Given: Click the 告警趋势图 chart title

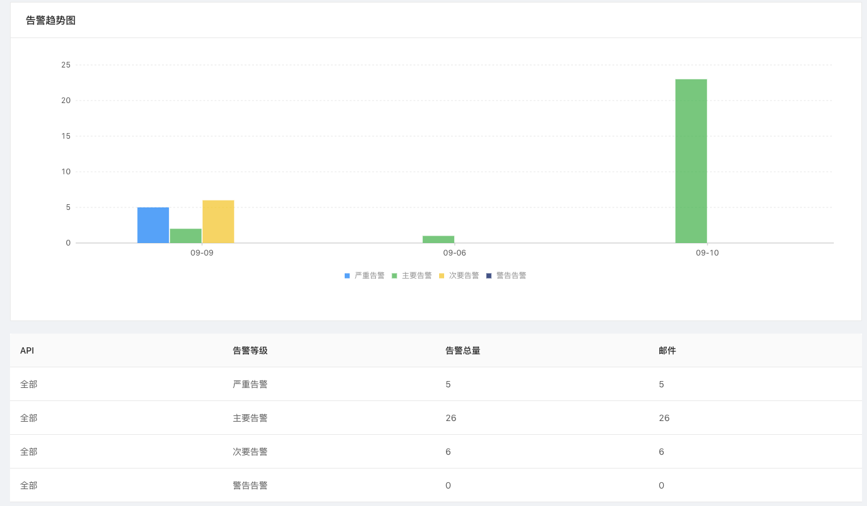Looking at the screenshot, I should [x=51, y=21].
